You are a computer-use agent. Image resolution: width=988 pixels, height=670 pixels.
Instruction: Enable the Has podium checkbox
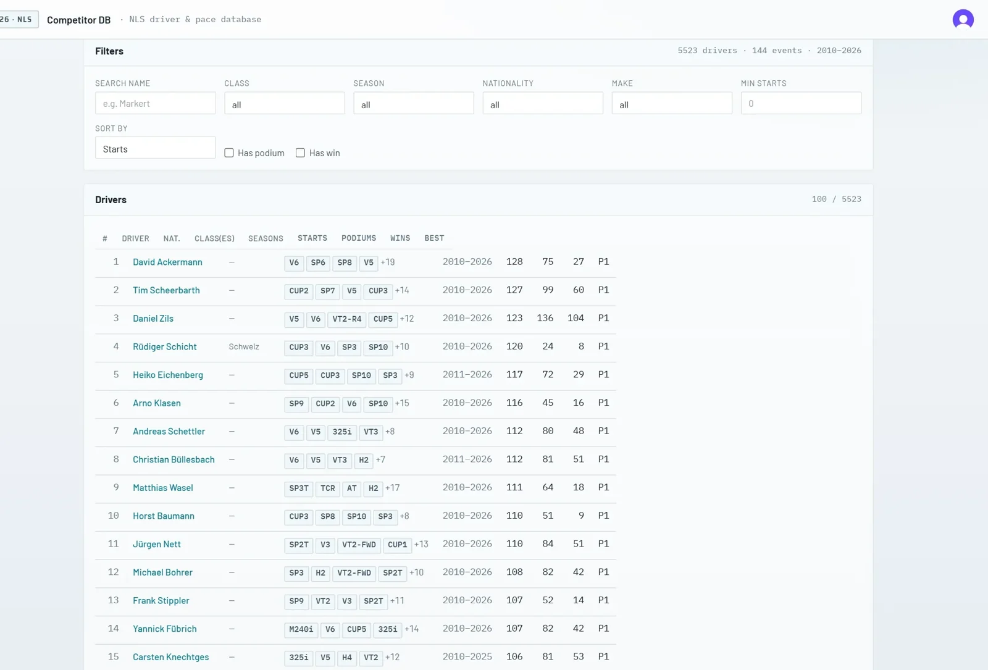tap(229, 153)
